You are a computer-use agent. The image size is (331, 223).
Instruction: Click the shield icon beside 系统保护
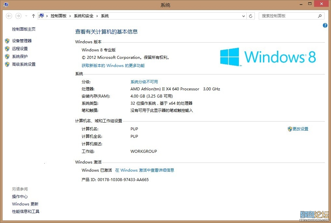click(7, 57)
